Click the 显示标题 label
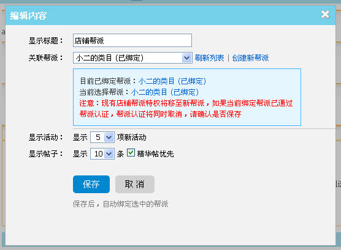Image resolution: width=341 pixels, height=250 pixels. [x=45, y=40]
